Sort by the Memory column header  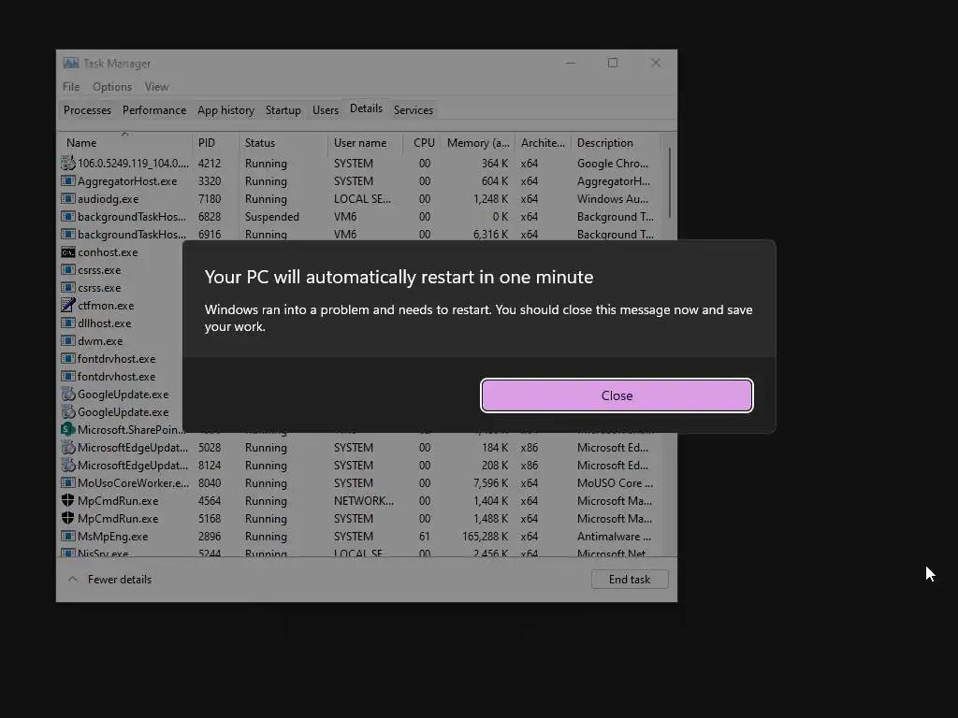tap(478, 143)
